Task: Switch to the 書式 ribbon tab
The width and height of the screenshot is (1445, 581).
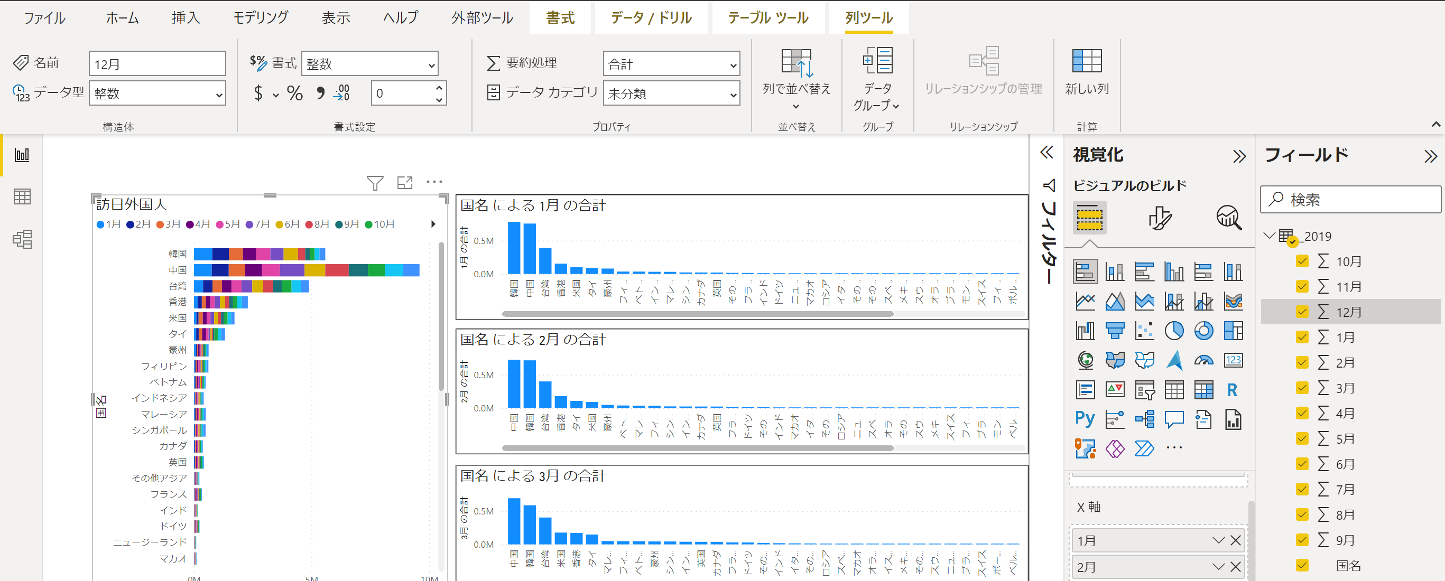Action: (x=560, y=18)
